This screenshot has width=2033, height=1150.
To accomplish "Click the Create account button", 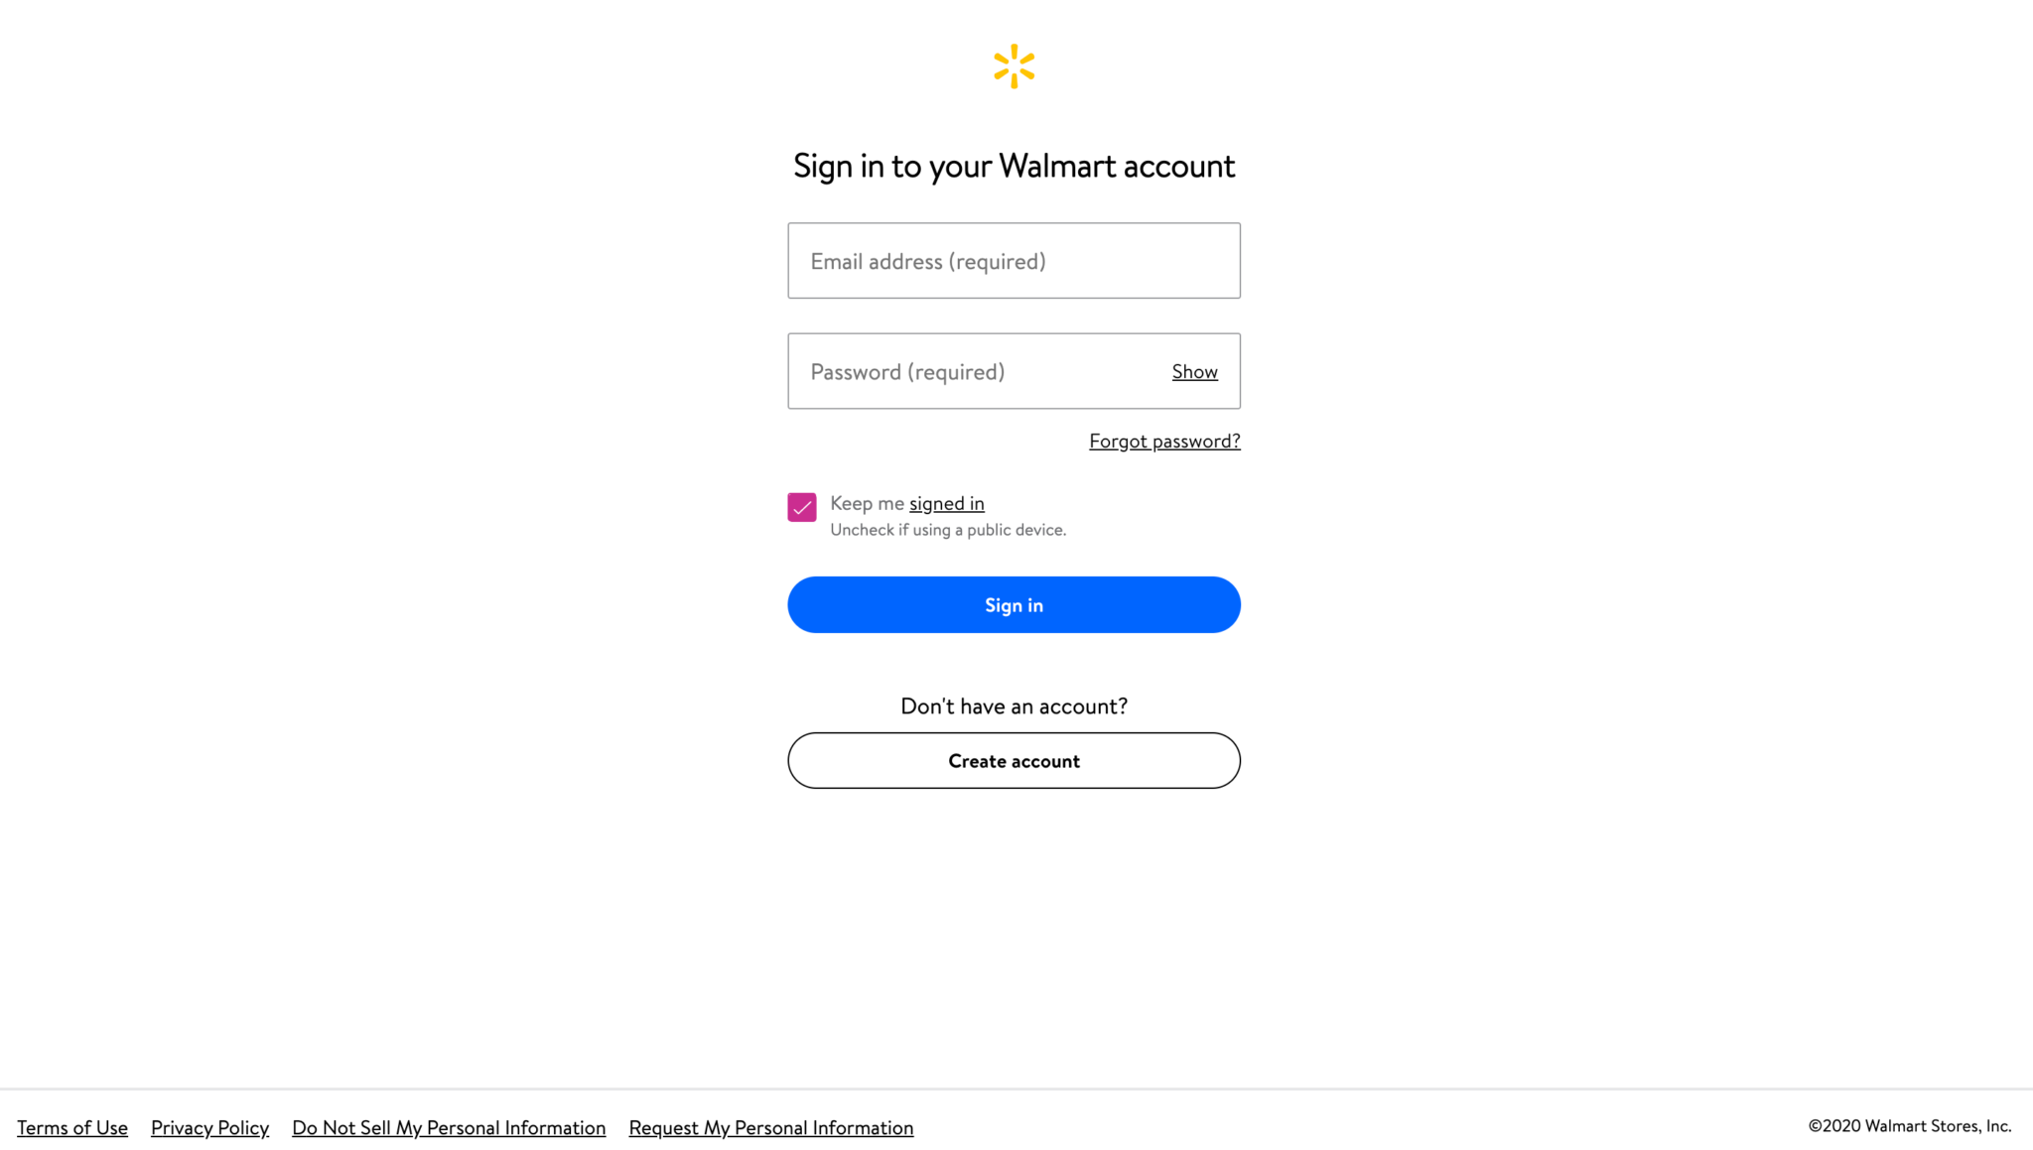I will click(1014, 761).
